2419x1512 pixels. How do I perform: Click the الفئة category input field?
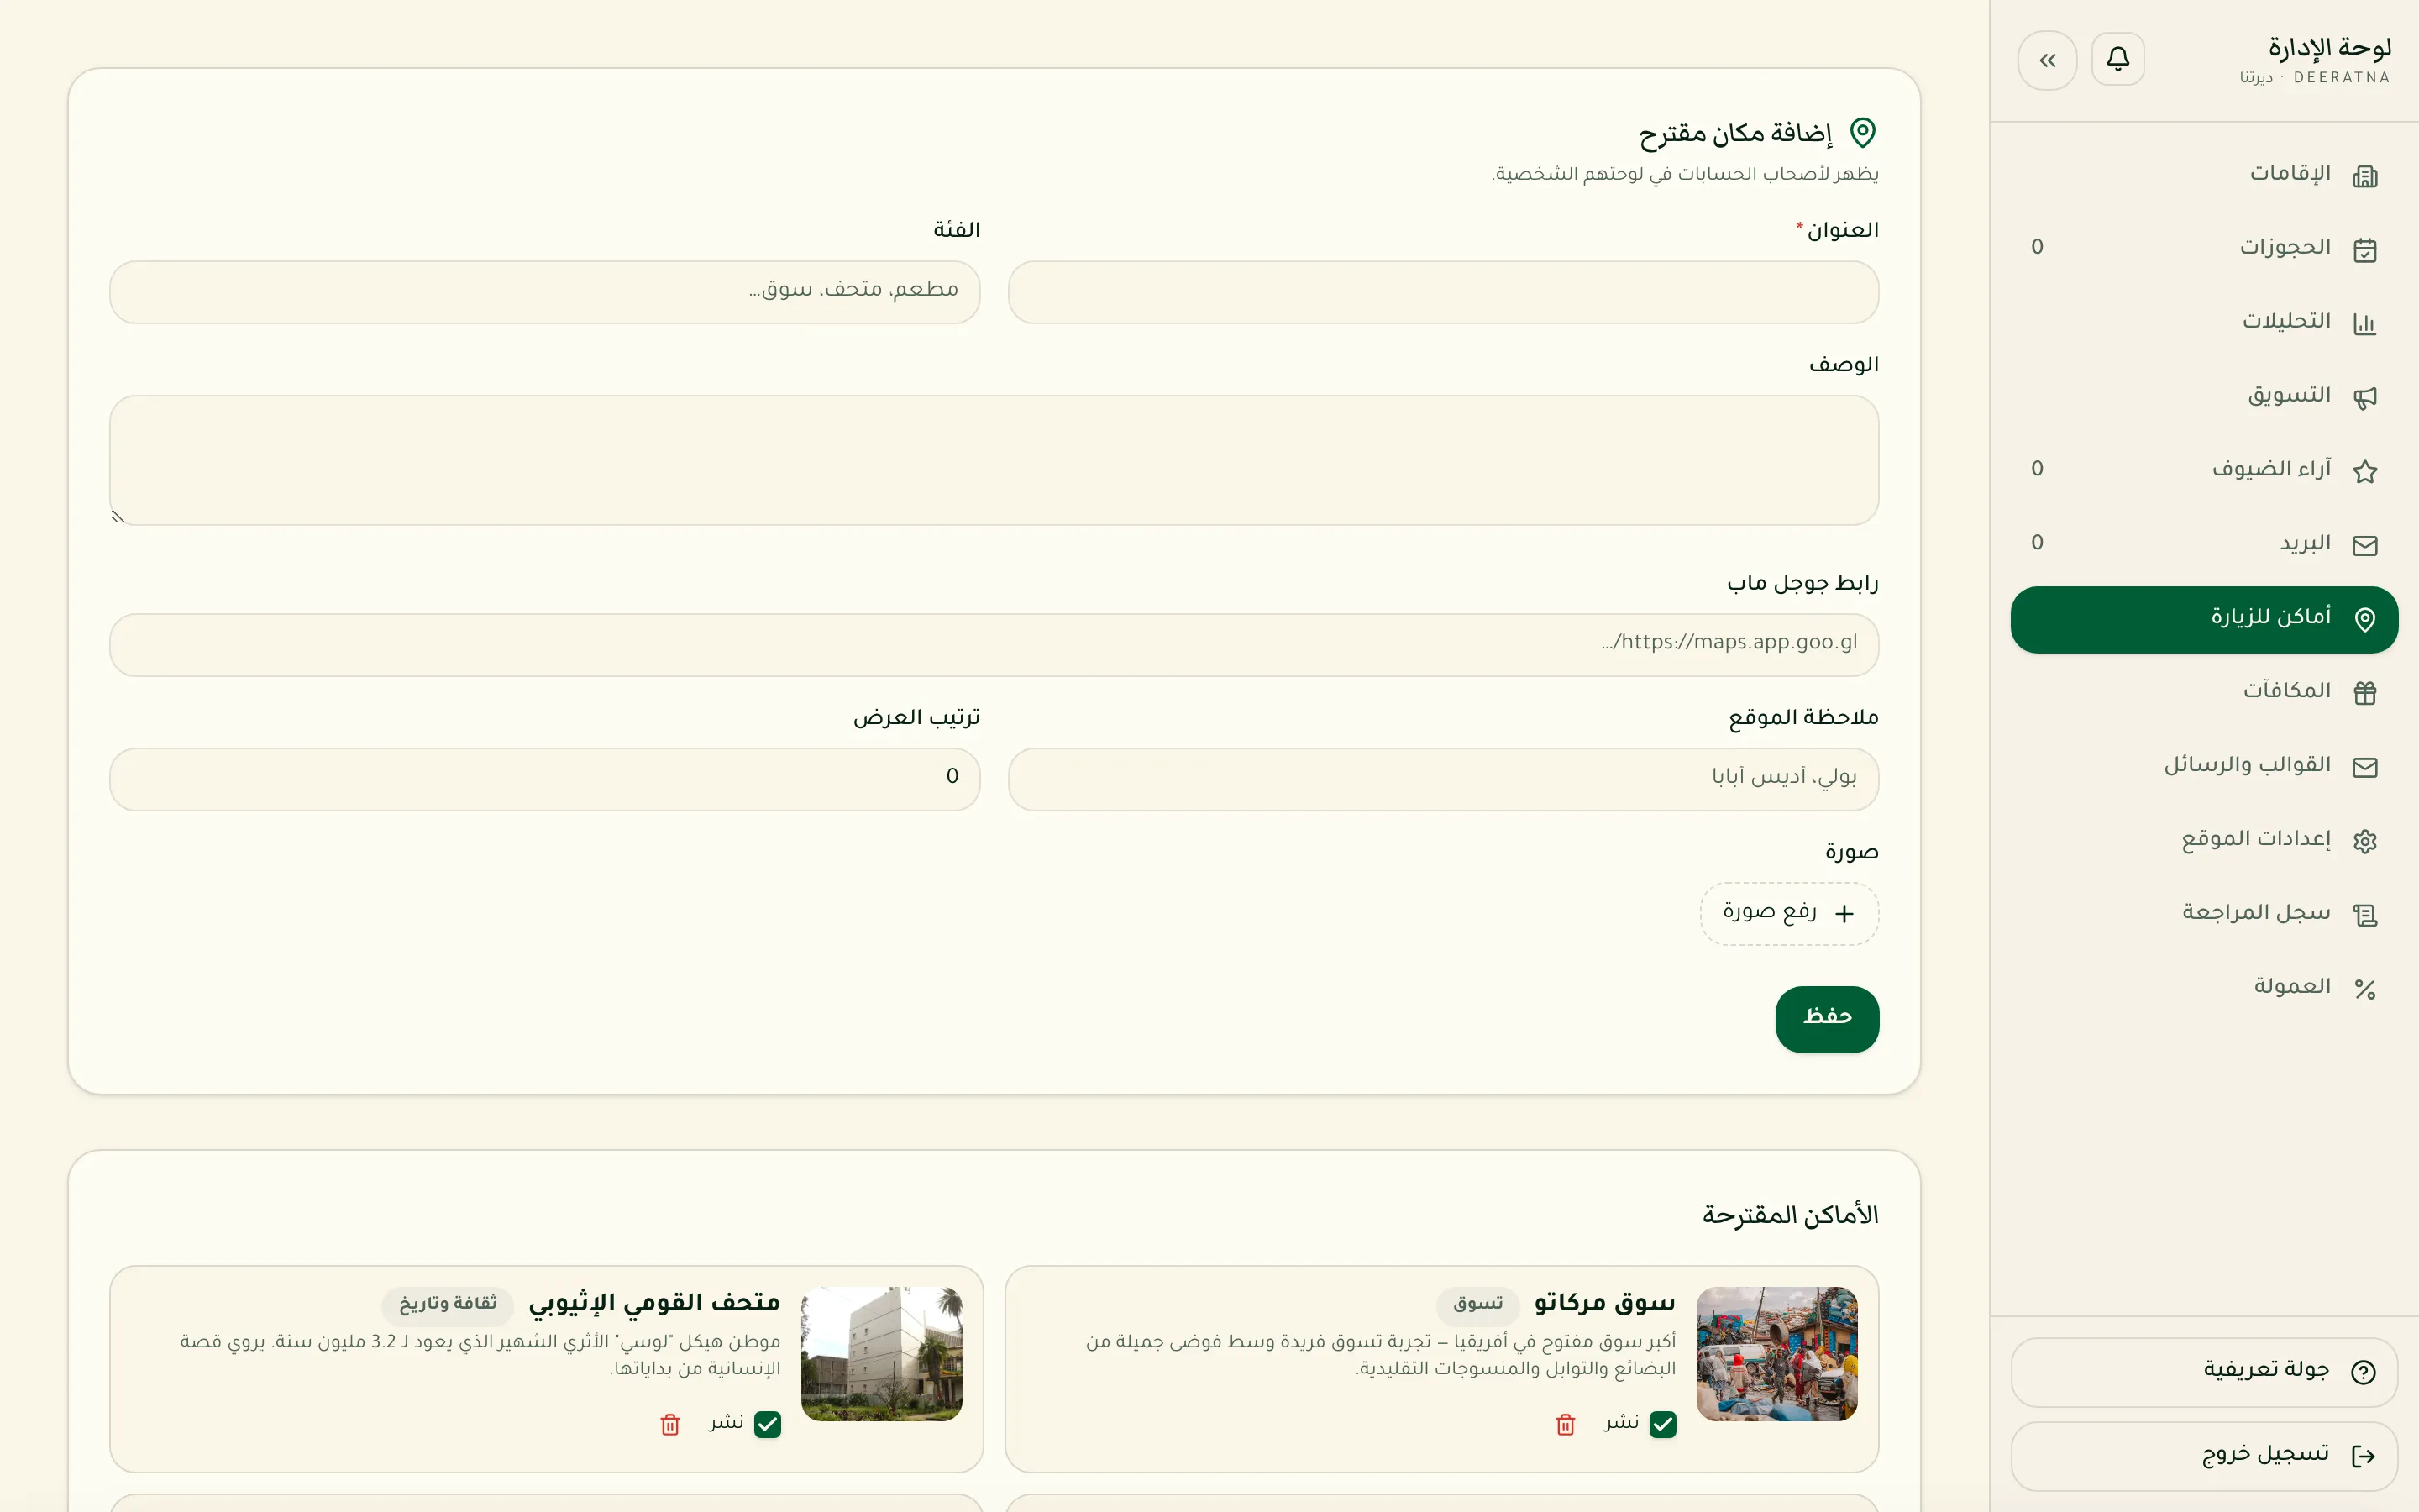click(x=545, y=292)
